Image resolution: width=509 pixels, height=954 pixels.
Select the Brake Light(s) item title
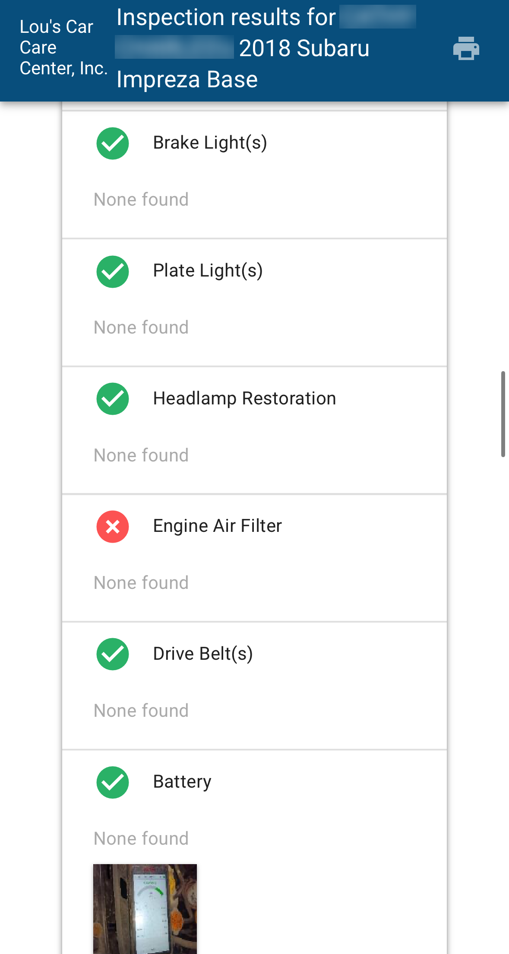(x=210, y=143)
